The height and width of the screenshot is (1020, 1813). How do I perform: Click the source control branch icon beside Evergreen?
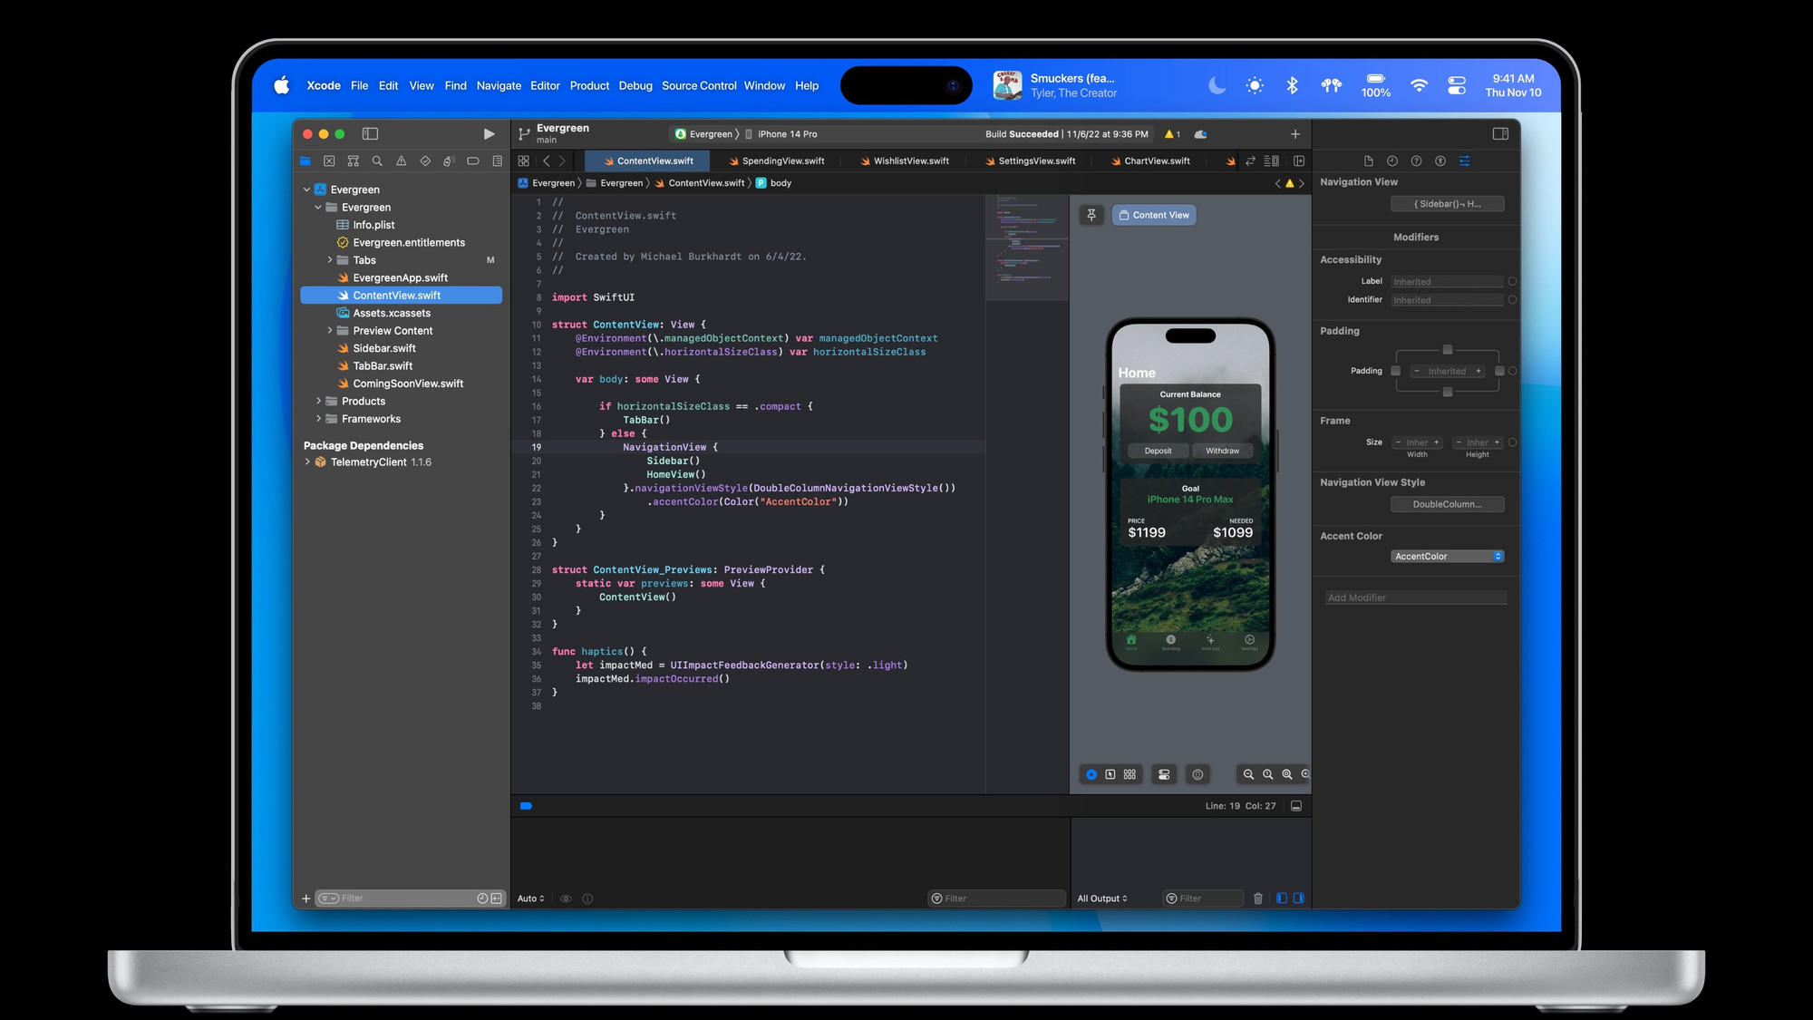click(524, 134)
